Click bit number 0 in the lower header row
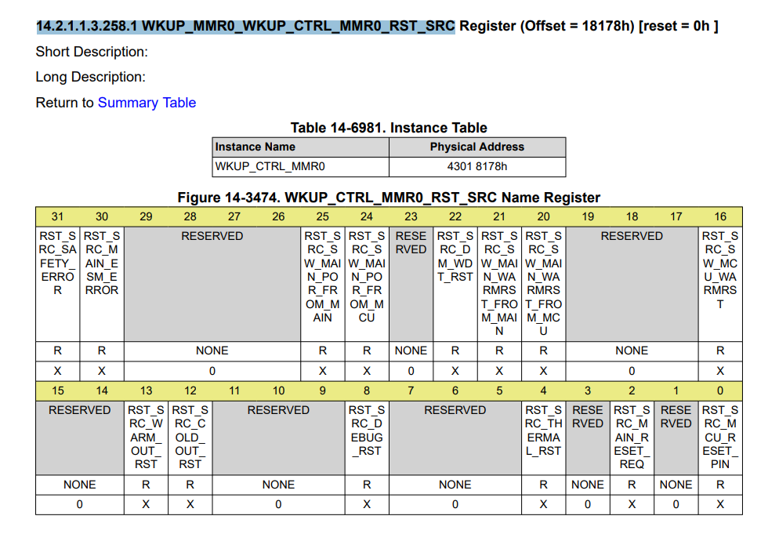The image size is (779, 534). (x=720, y=391)
